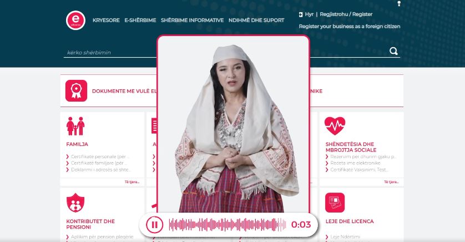Screen dimensions: 465x242
Task: Open the Familja category icon
Action: point(75,126)
